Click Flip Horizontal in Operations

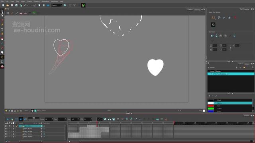(212, 36)
